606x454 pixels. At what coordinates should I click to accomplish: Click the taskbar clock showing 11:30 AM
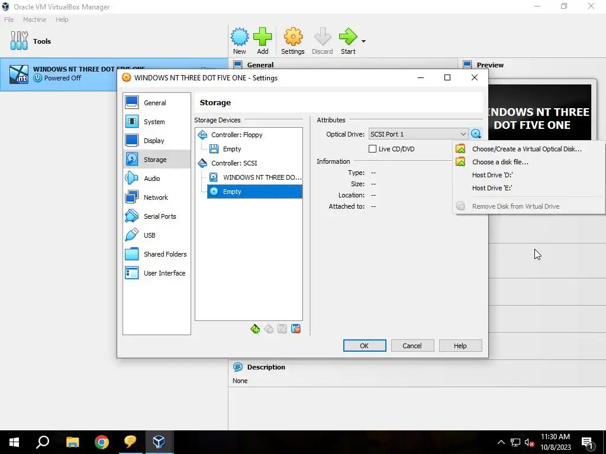[555, 442]
